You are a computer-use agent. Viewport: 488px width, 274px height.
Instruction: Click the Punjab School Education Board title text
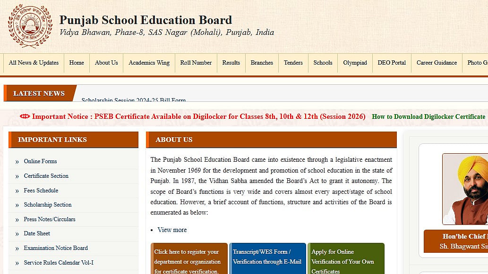[146, 20]
